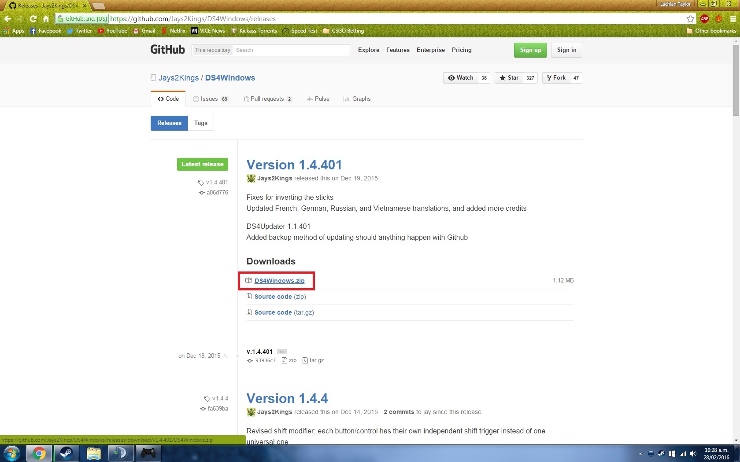
Task: Click the Sign in button
Action: [566, 50]
